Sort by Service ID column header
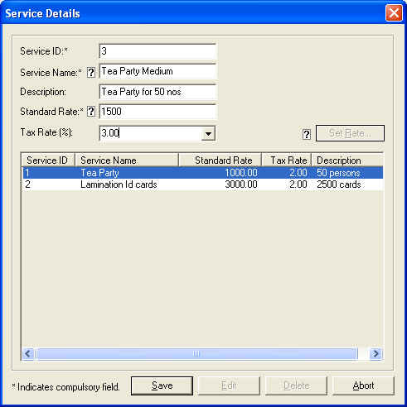The width and height of the screenshot is (407, 407). tap(48, 160)
